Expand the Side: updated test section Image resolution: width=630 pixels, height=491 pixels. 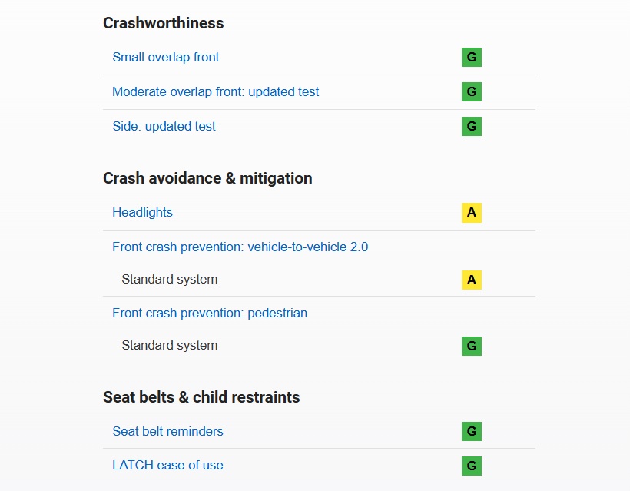pyautogui.click(x=164, y=126)
